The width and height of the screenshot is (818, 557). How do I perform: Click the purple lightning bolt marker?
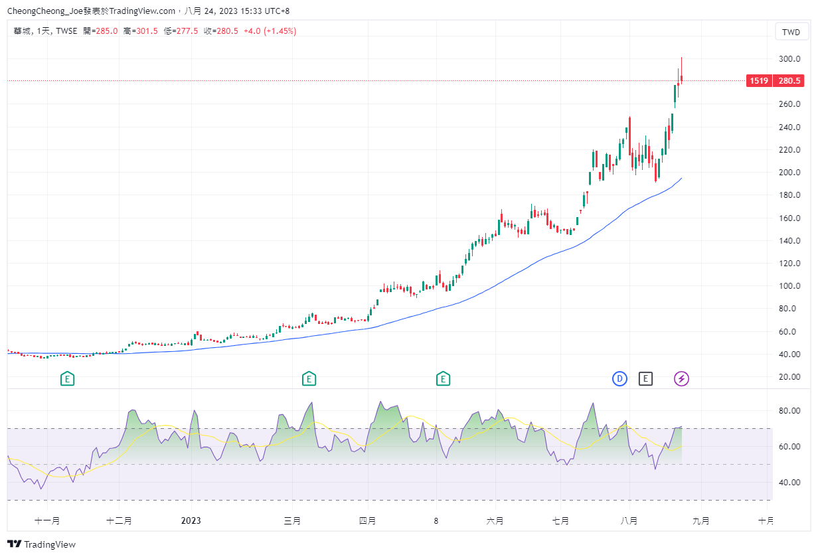pyautogui.click(x=682, y=379)
